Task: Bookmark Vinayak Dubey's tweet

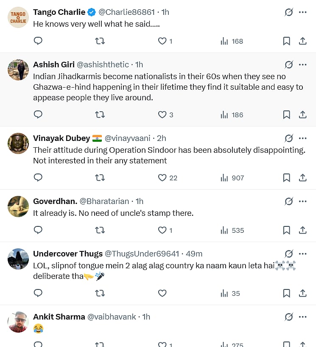Action: (286, 178)
